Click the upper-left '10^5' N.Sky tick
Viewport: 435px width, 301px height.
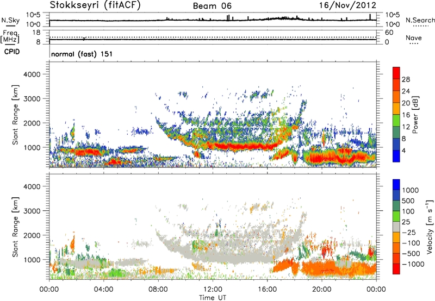pyautogui.click(x=33, y=15)
